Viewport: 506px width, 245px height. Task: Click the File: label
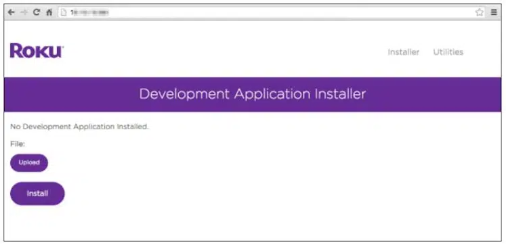18,143
